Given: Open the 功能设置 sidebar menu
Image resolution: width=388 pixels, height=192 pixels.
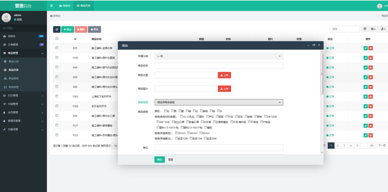Looking at the screenshot, I should click(23, 129).
